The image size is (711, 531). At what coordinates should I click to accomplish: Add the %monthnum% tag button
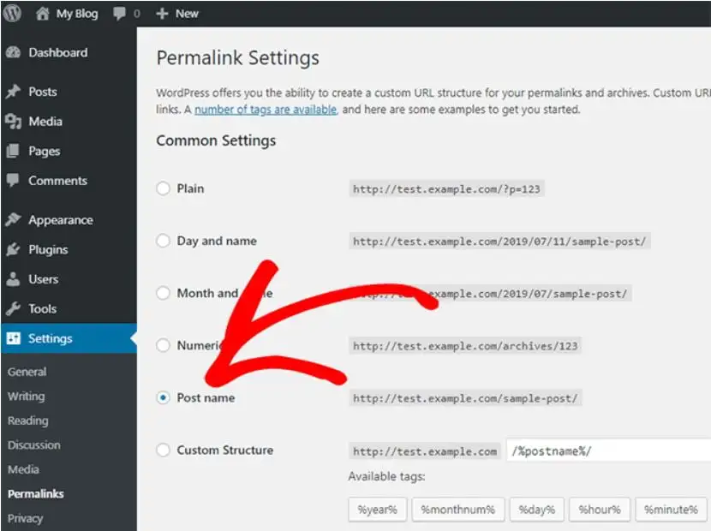coord(458,510)
